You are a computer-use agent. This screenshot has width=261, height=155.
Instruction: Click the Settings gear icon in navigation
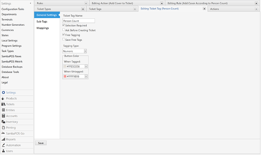click(3, 92)
